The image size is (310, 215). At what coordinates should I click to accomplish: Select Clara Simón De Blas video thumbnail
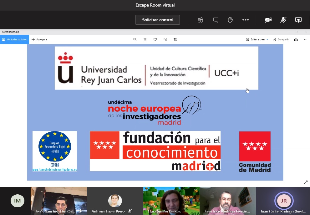point(171,201)
